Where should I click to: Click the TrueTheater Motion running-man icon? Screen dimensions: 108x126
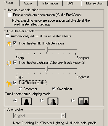(9, 84)
